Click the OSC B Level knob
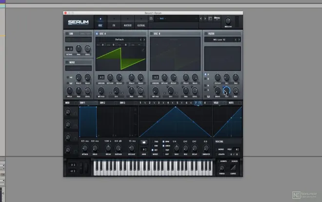The width and height of the screenshot is (322, 202). coord(195,91)
